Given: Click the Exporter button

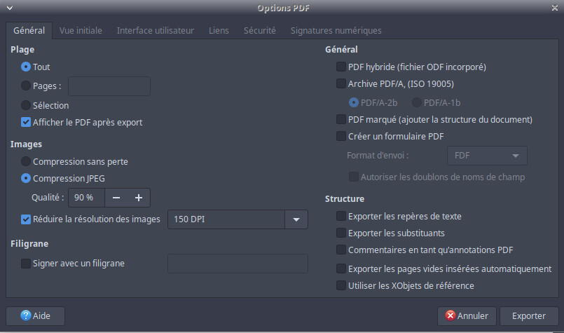Looking at the screenshot, I should pyautogui.click(x=529, y=315).
